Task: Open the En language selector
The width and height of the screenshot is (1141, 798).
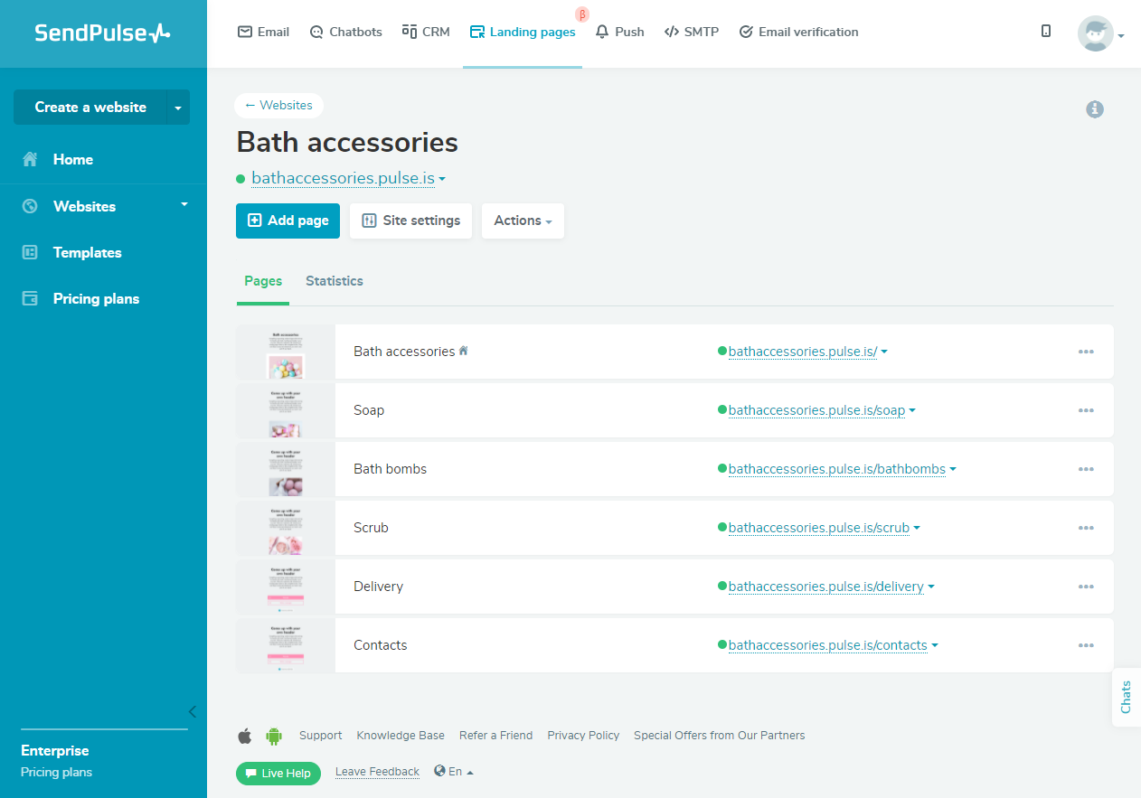Action: (x=454, y=772)
